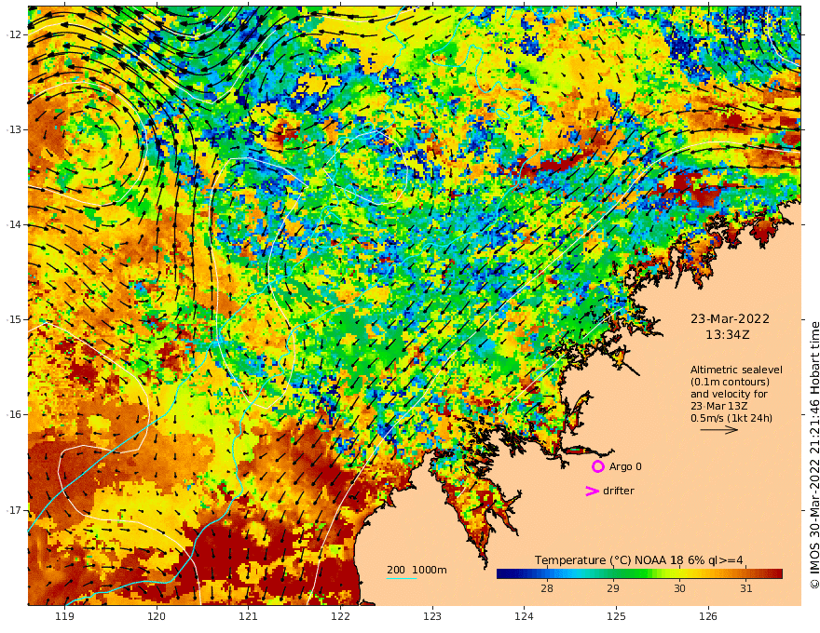Click the longitude label 123
Screen dimensions: 820x633
(x=432, y=616)
